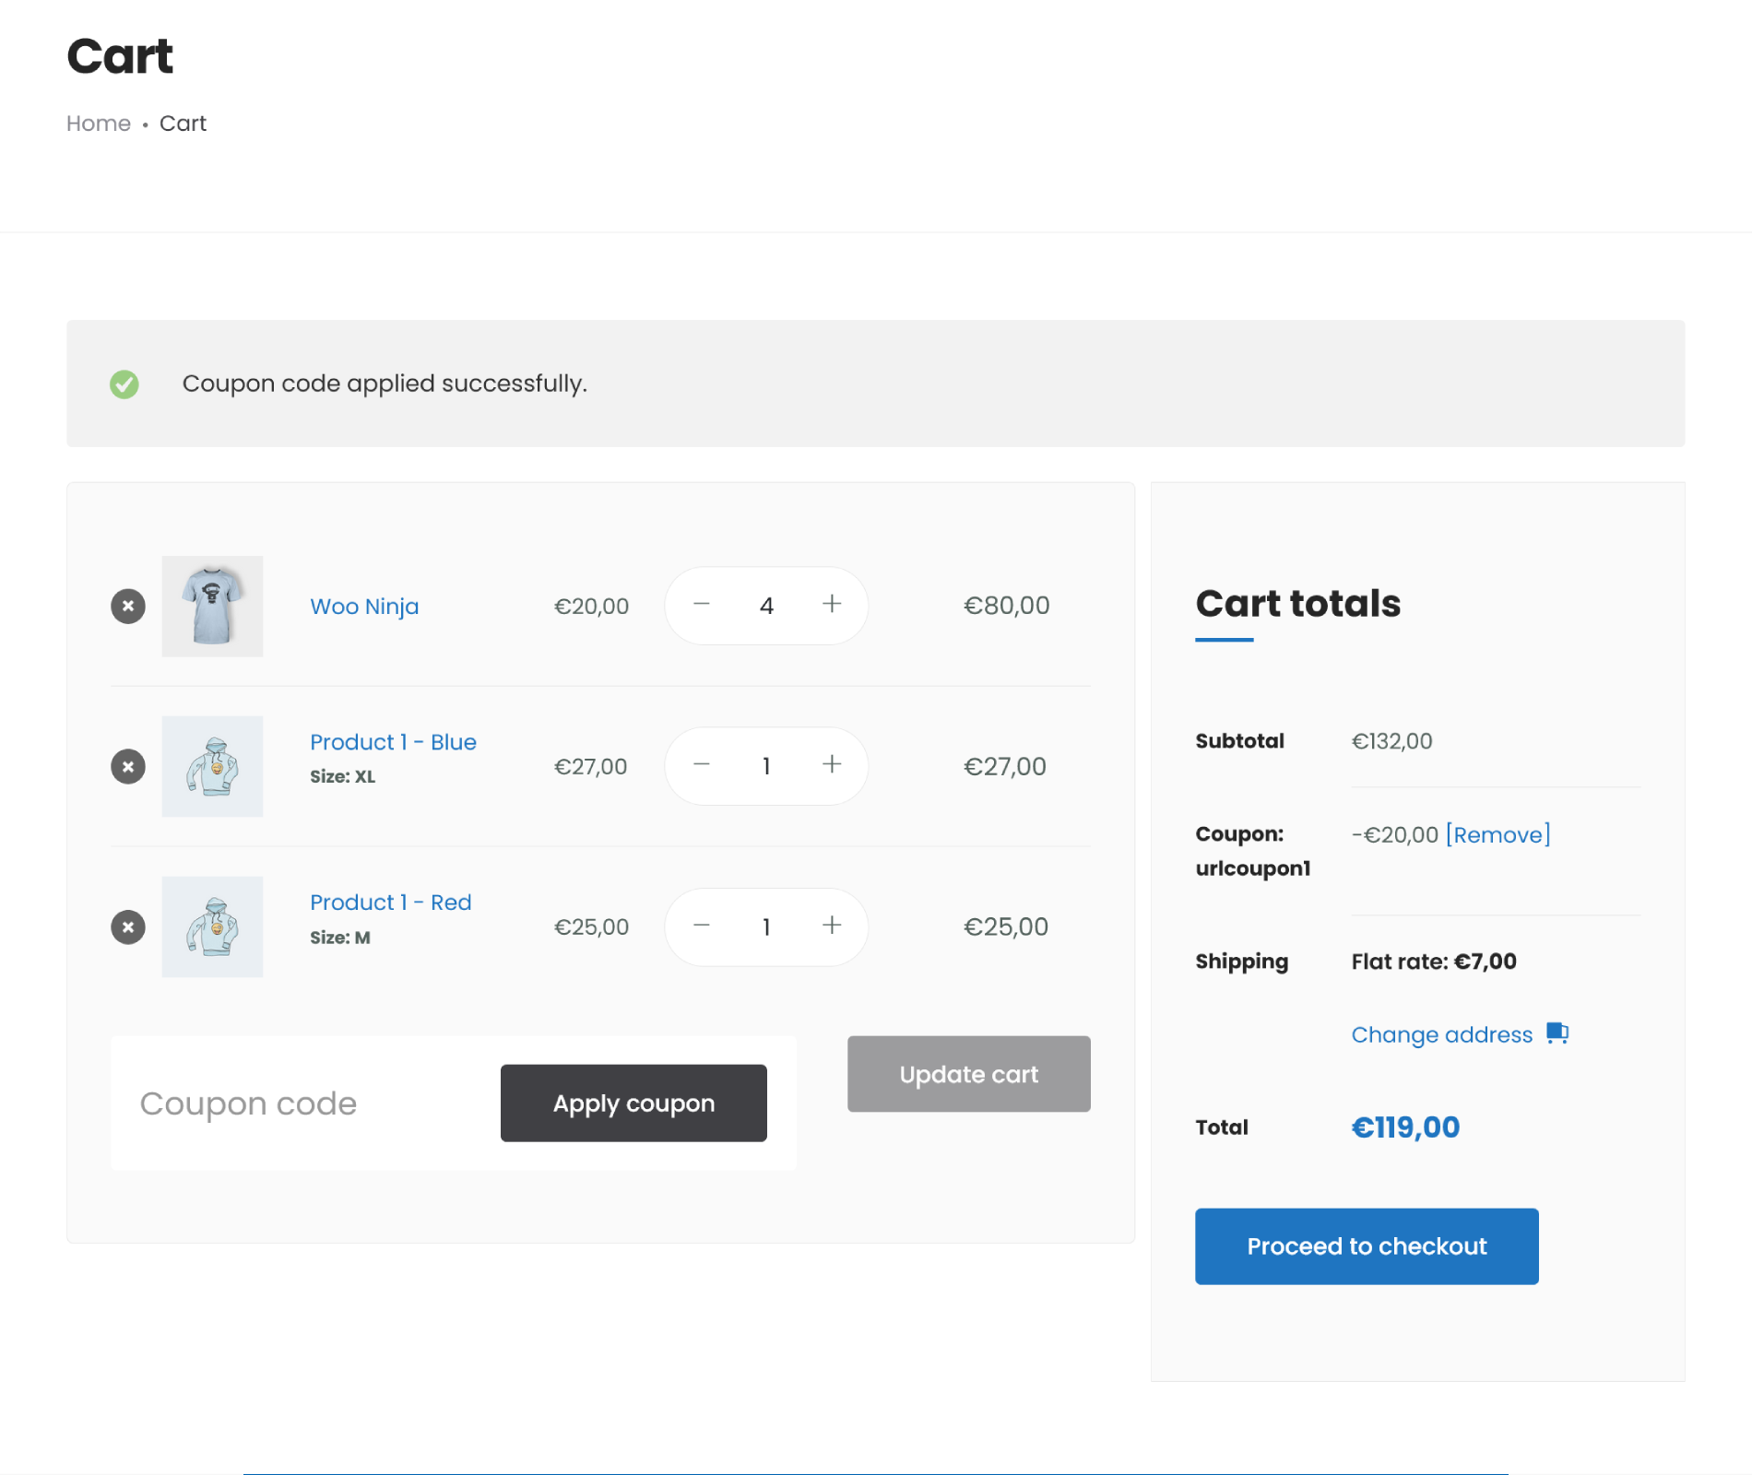Screen dimensions: 1752x1475
Task: Proceed to checkout
Action: pyautogui.click(x=1367, y=1246)
